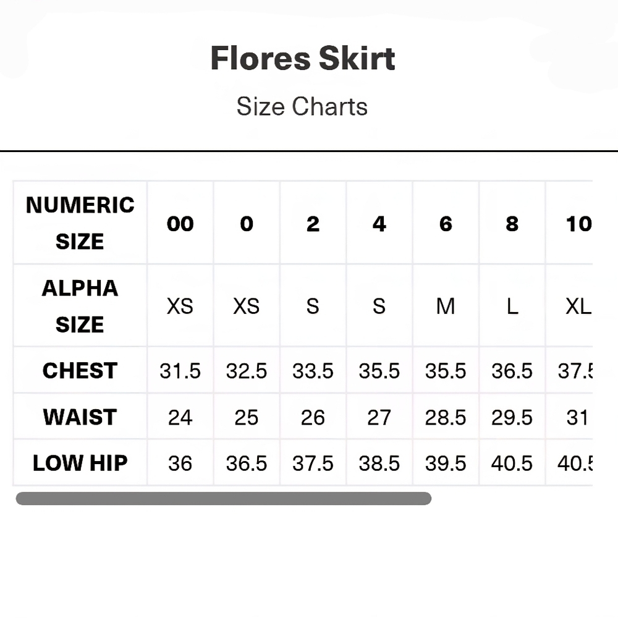Click the WAIST row header
Screen dimensions: 618x618
click(x=80, y=417)
